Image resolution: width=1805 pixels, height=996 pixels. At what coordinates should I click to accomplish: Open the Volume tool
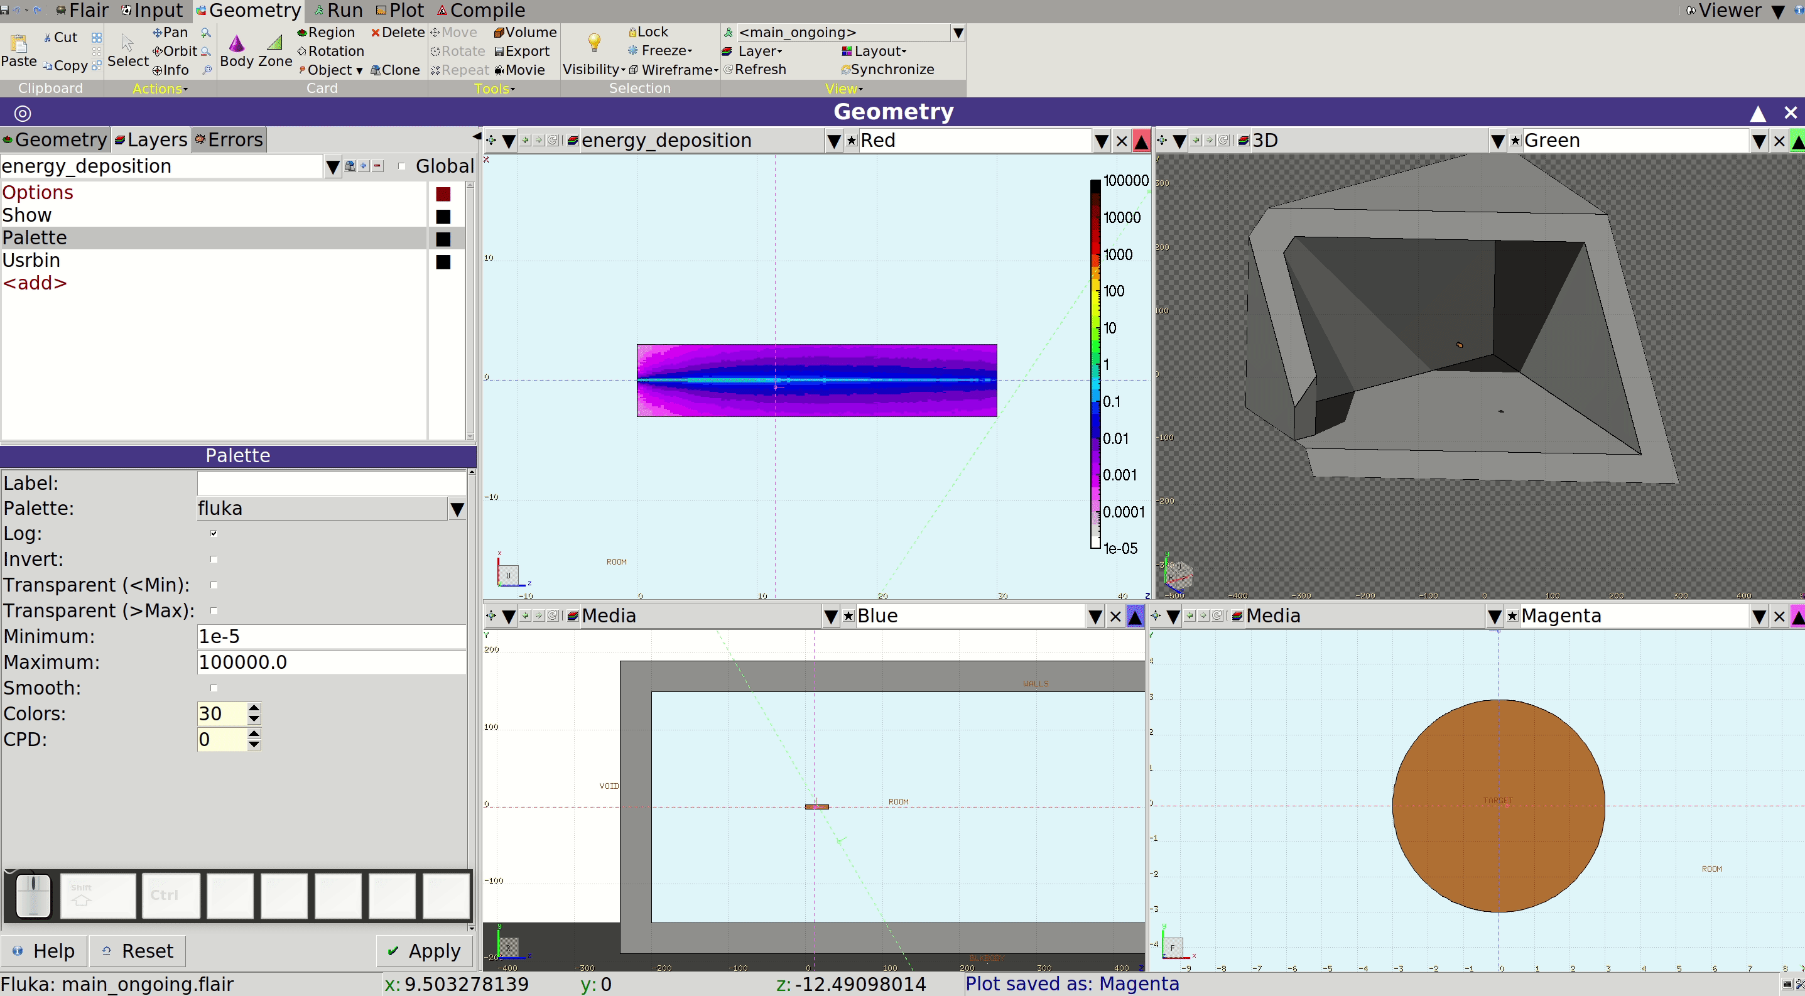(526, 32)
